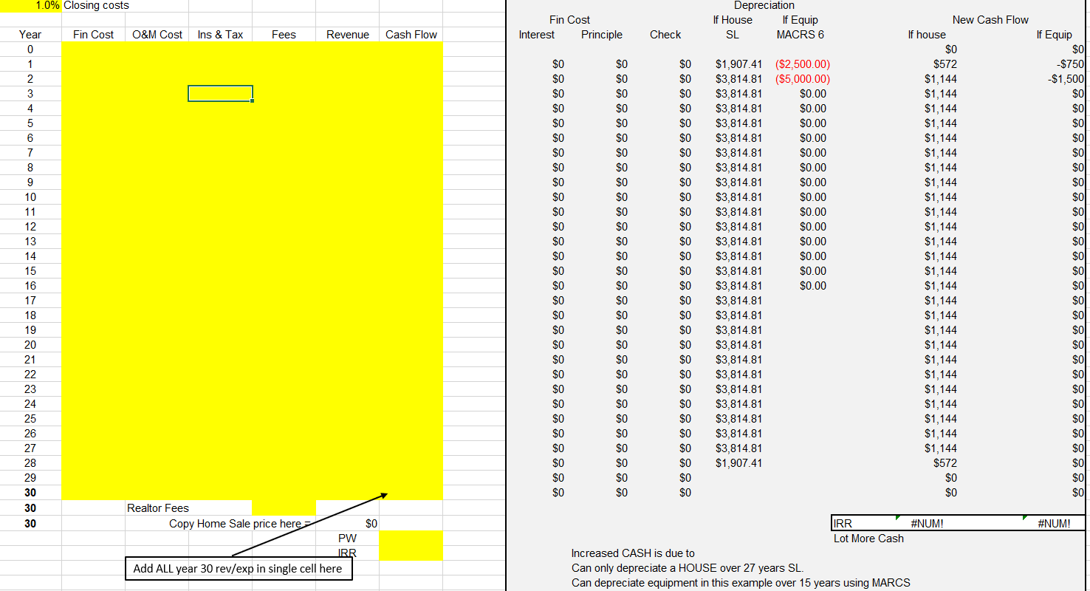Select the "Ins & Tax" header cell
The width and height of the screenshot is (1090, 591).
220,34
